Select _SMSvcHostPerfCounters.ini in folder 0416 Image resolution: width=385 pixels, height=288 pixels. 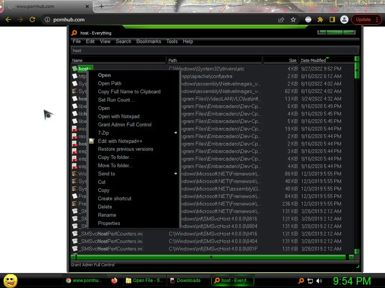[111, 234]
